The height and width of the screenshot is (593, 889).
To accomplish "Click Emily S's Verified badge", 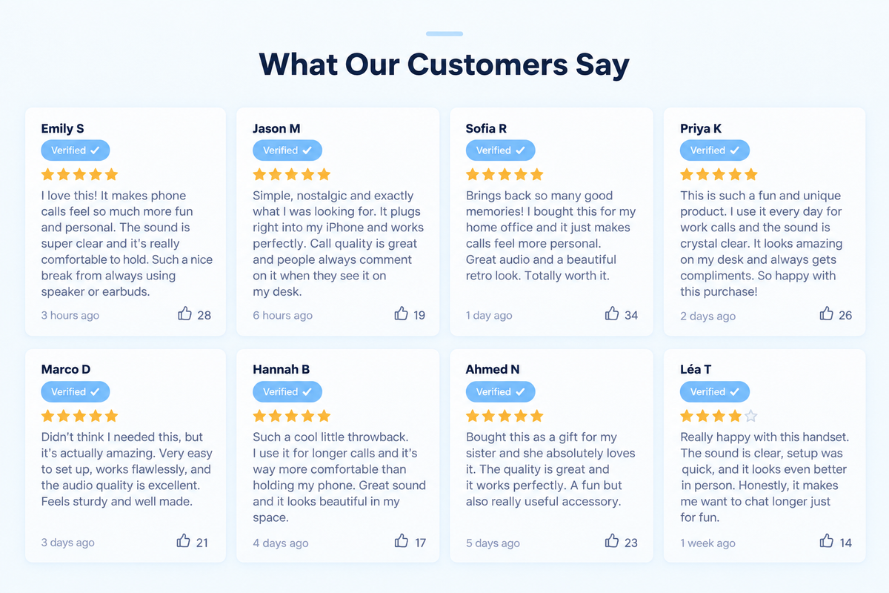I will pos(76,150).
